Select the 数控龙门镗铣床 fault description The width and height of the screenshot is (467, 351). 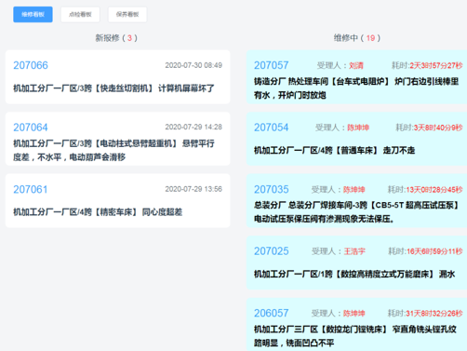click(x=355, y=336)
